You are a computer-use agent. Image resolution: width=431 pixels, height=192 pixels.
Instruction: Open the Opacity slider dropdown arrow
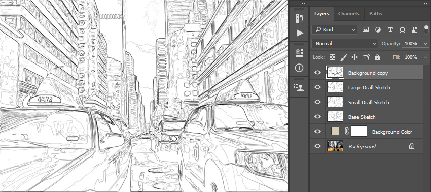426,44
